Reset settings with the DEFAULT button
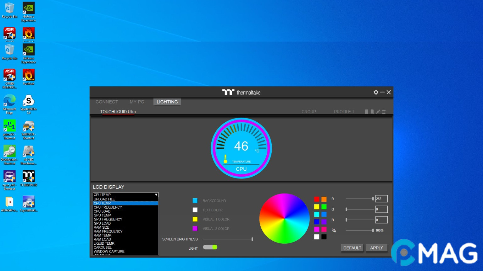This screenshot has height=271, width=483. tap(352, 248)
